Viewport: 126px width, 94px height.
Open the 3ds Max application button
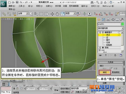[x=3, y=4]
